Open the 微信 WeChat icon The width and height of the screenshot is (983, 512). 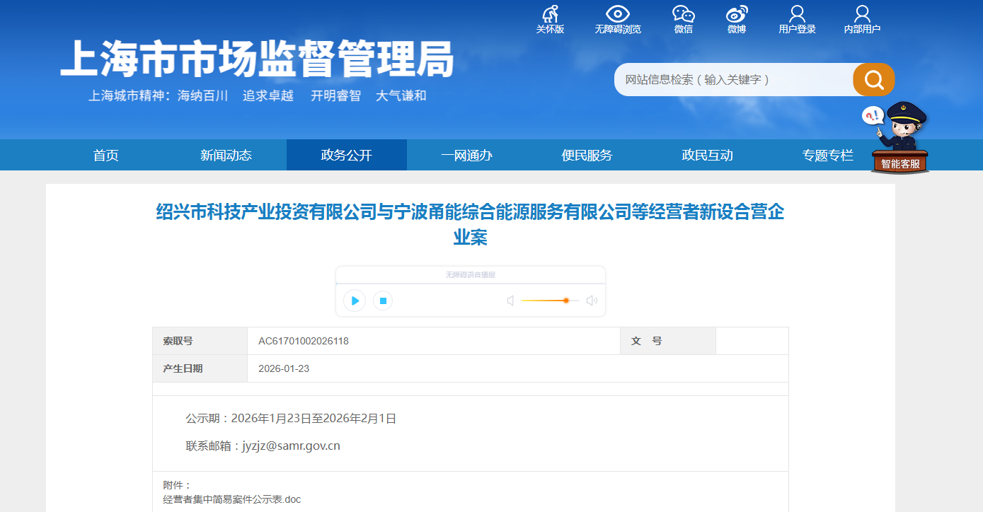(x=683, y=15)
